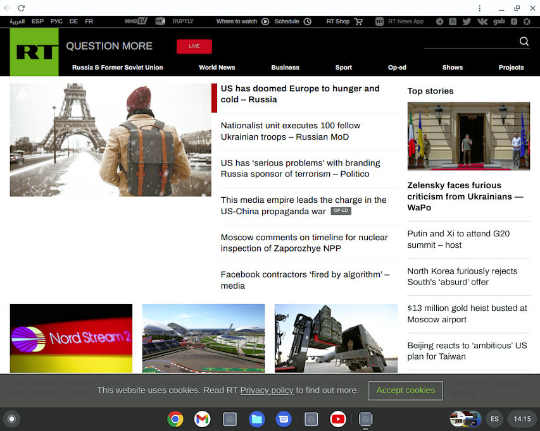Click the military truck loading thumbnail
This screenshot has width=540, height=431.
coord(336,338)
